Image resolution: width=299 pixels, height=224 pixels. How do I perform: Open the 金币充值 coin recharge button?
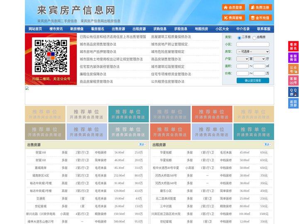[260, 18]
